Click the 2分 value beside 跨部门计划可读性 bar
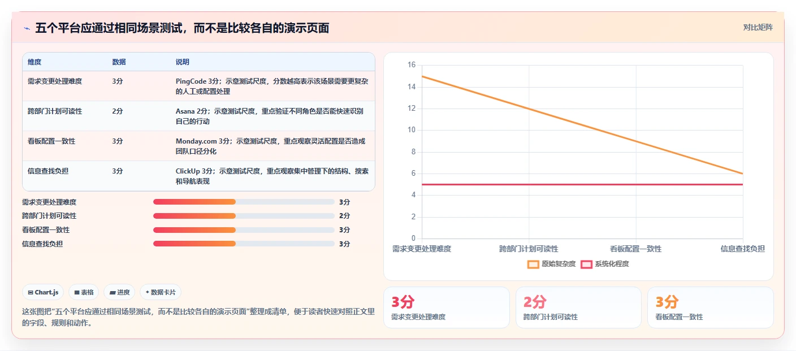The width and height of the screenshot is (796, 351). click(344, 216)
